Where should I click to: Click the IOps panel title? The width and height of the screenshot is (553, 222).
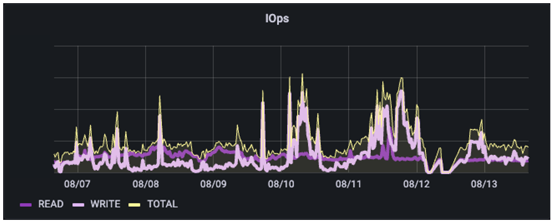277,19
